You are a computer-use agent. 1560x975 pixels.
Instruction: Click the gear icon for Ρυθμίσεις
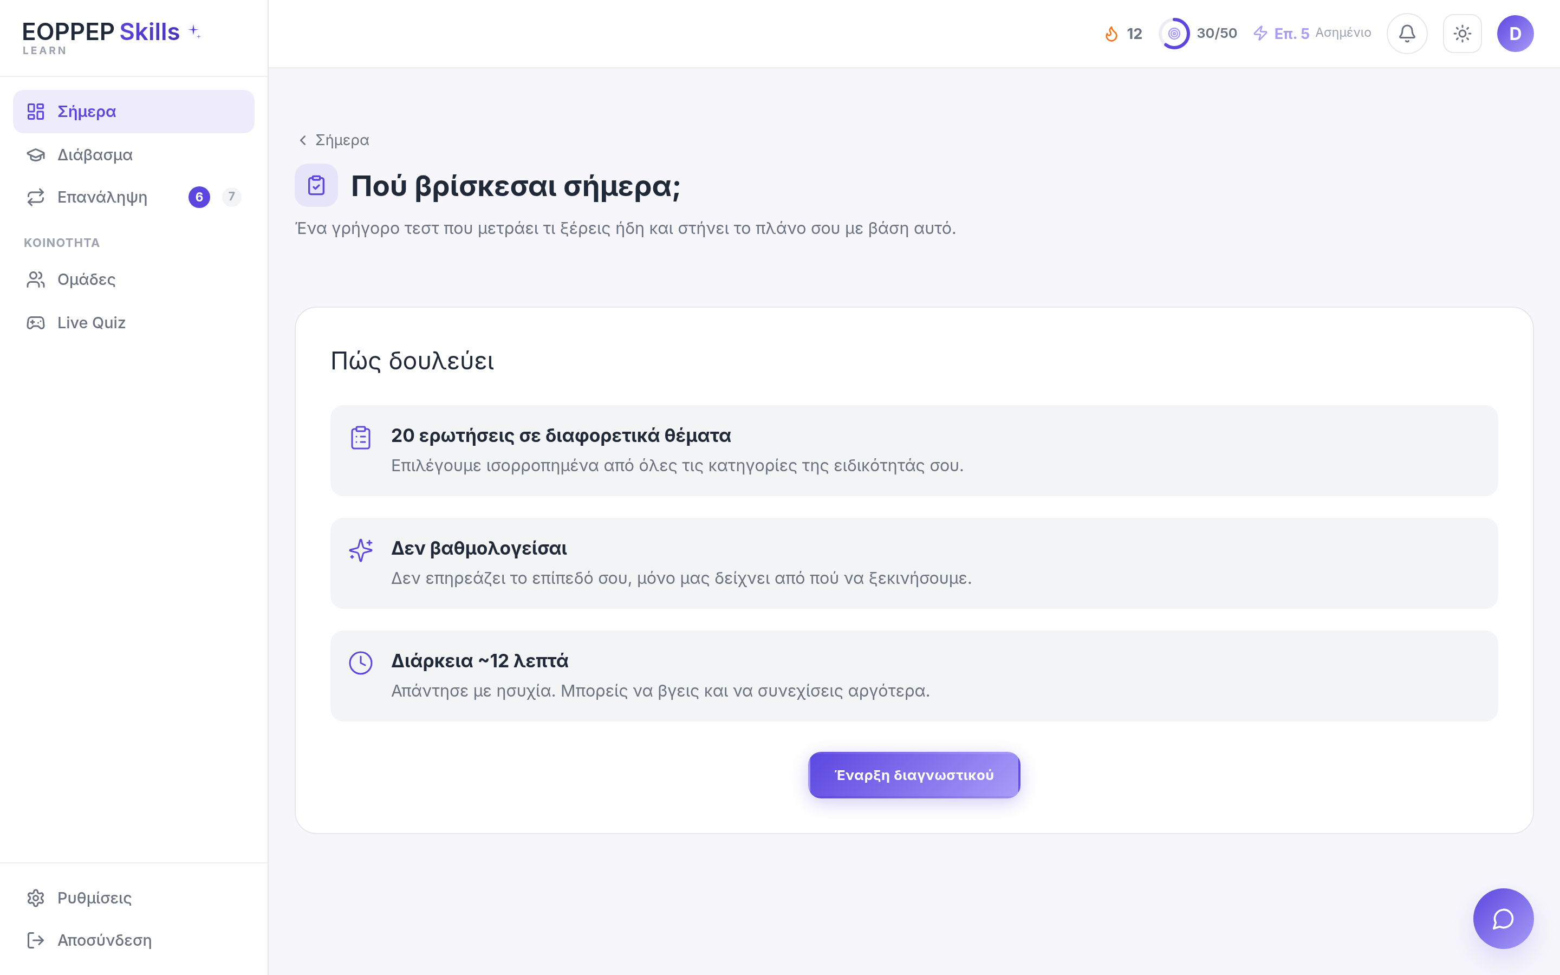point(35,898)
